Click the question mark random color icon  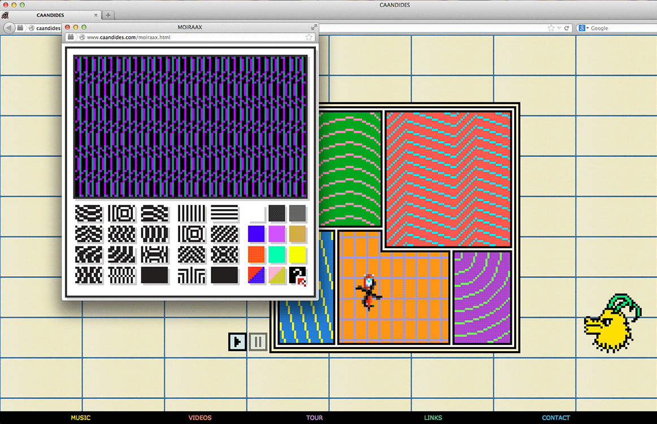pos(297,275)
